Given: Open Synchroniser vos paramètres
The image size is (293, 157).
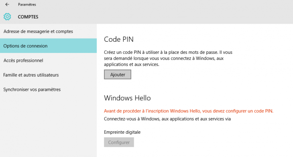Looking at the screenshot, I should [x=48, y=90].
